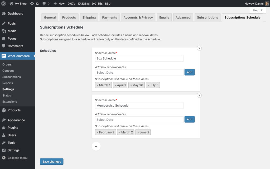The image size is (270, 169).
Task: Remove the March 1 date tag
Action: (x=98, y=85)
